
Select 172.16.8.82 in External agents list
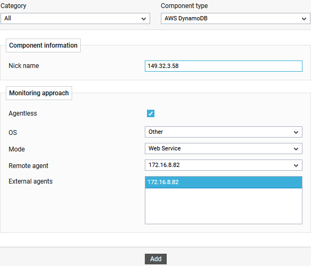tap(223, 182)
